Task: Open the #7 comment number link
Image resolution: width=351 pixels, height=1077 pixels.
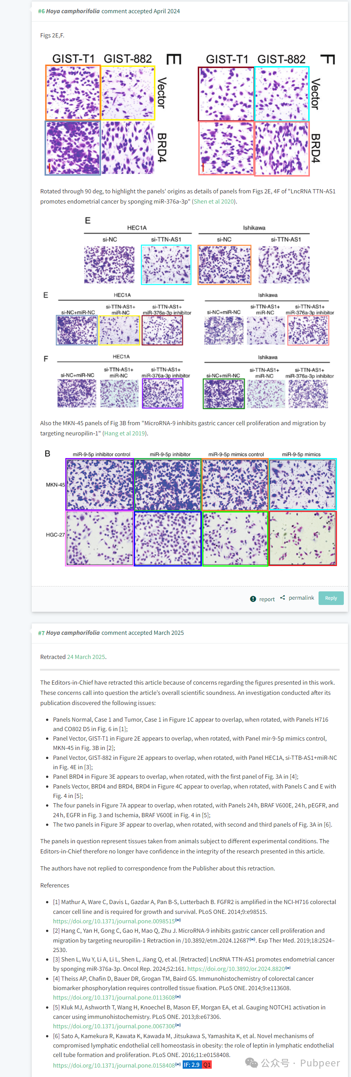Action: [x=42, y=633]
